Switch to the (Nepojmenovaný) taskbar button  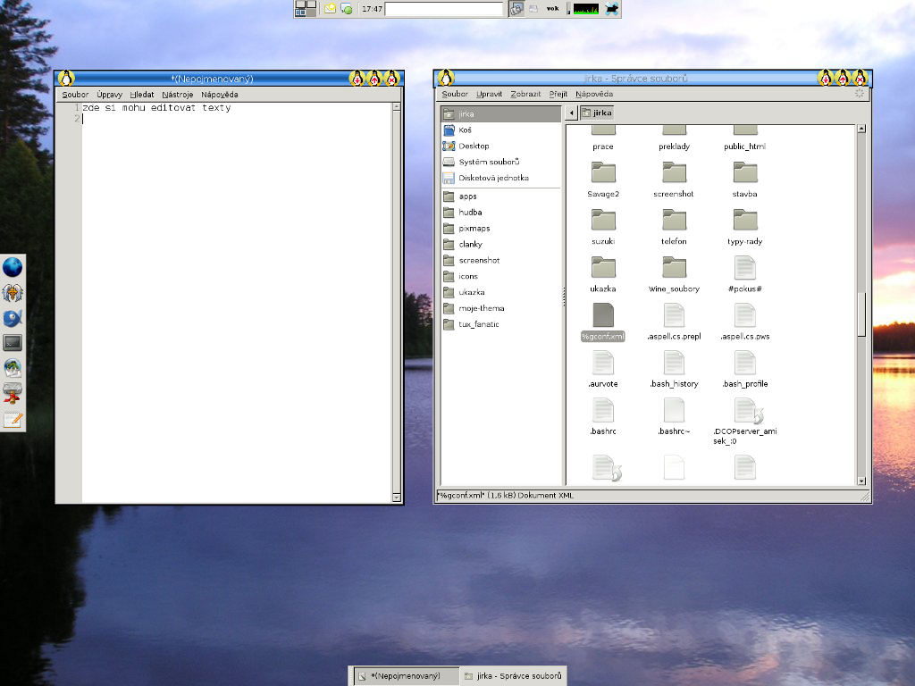[x=406, y=676]
